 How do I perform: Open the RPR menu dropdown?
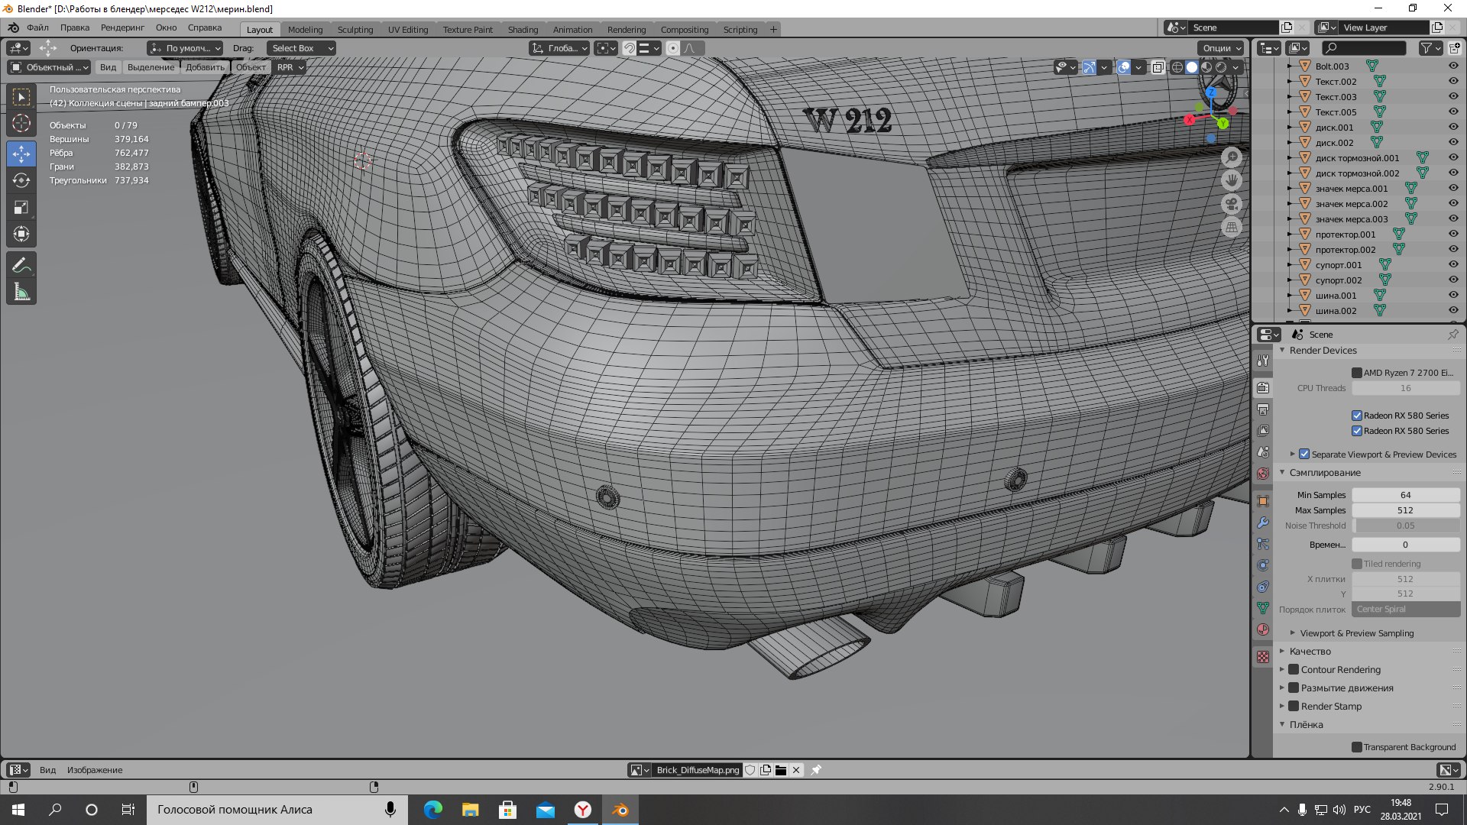(290, 67)
